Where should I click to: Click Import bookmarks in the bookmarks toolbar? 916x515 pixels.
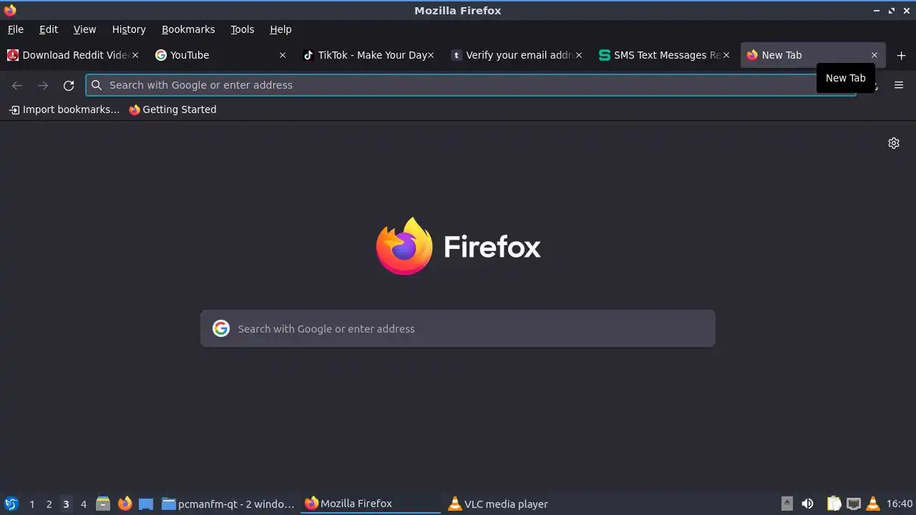tap(64, 109)
